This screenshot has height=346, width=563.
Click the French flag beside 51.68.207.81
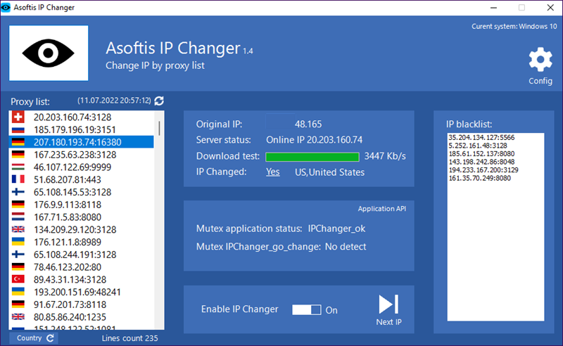click(x=18, y=179)
